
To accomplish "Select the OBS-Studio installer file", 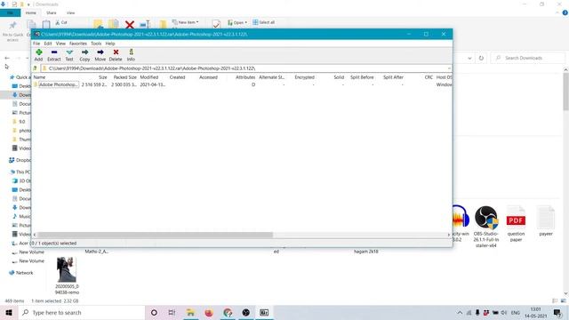I will coord(486,227).
